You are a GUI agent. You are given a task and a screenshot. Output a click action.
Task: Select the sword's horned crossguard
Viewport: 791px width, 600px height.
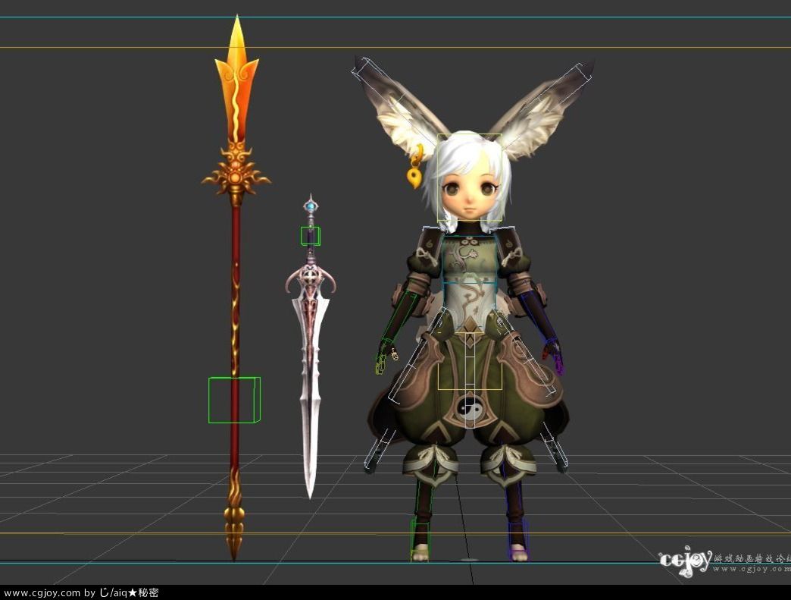(311, 281)
